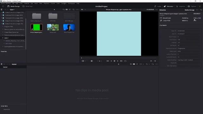Jump to first frame button

tap(108, 61)
